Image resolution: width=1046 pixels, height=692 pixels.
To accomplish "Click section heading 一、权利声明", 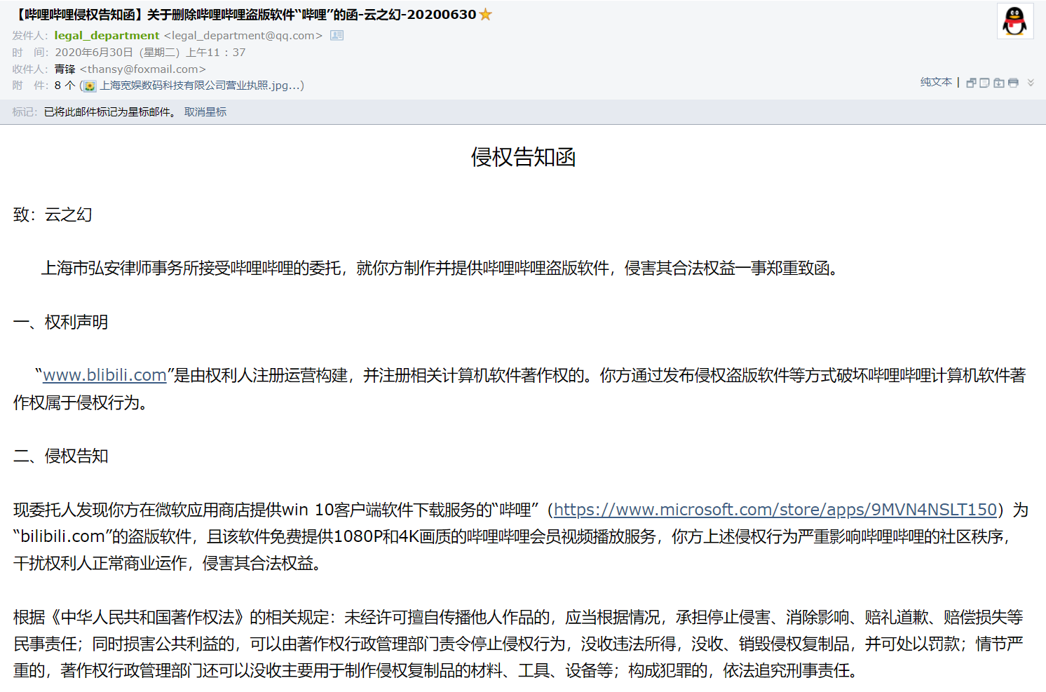I will pyautogui.click(x=60, y=322).
